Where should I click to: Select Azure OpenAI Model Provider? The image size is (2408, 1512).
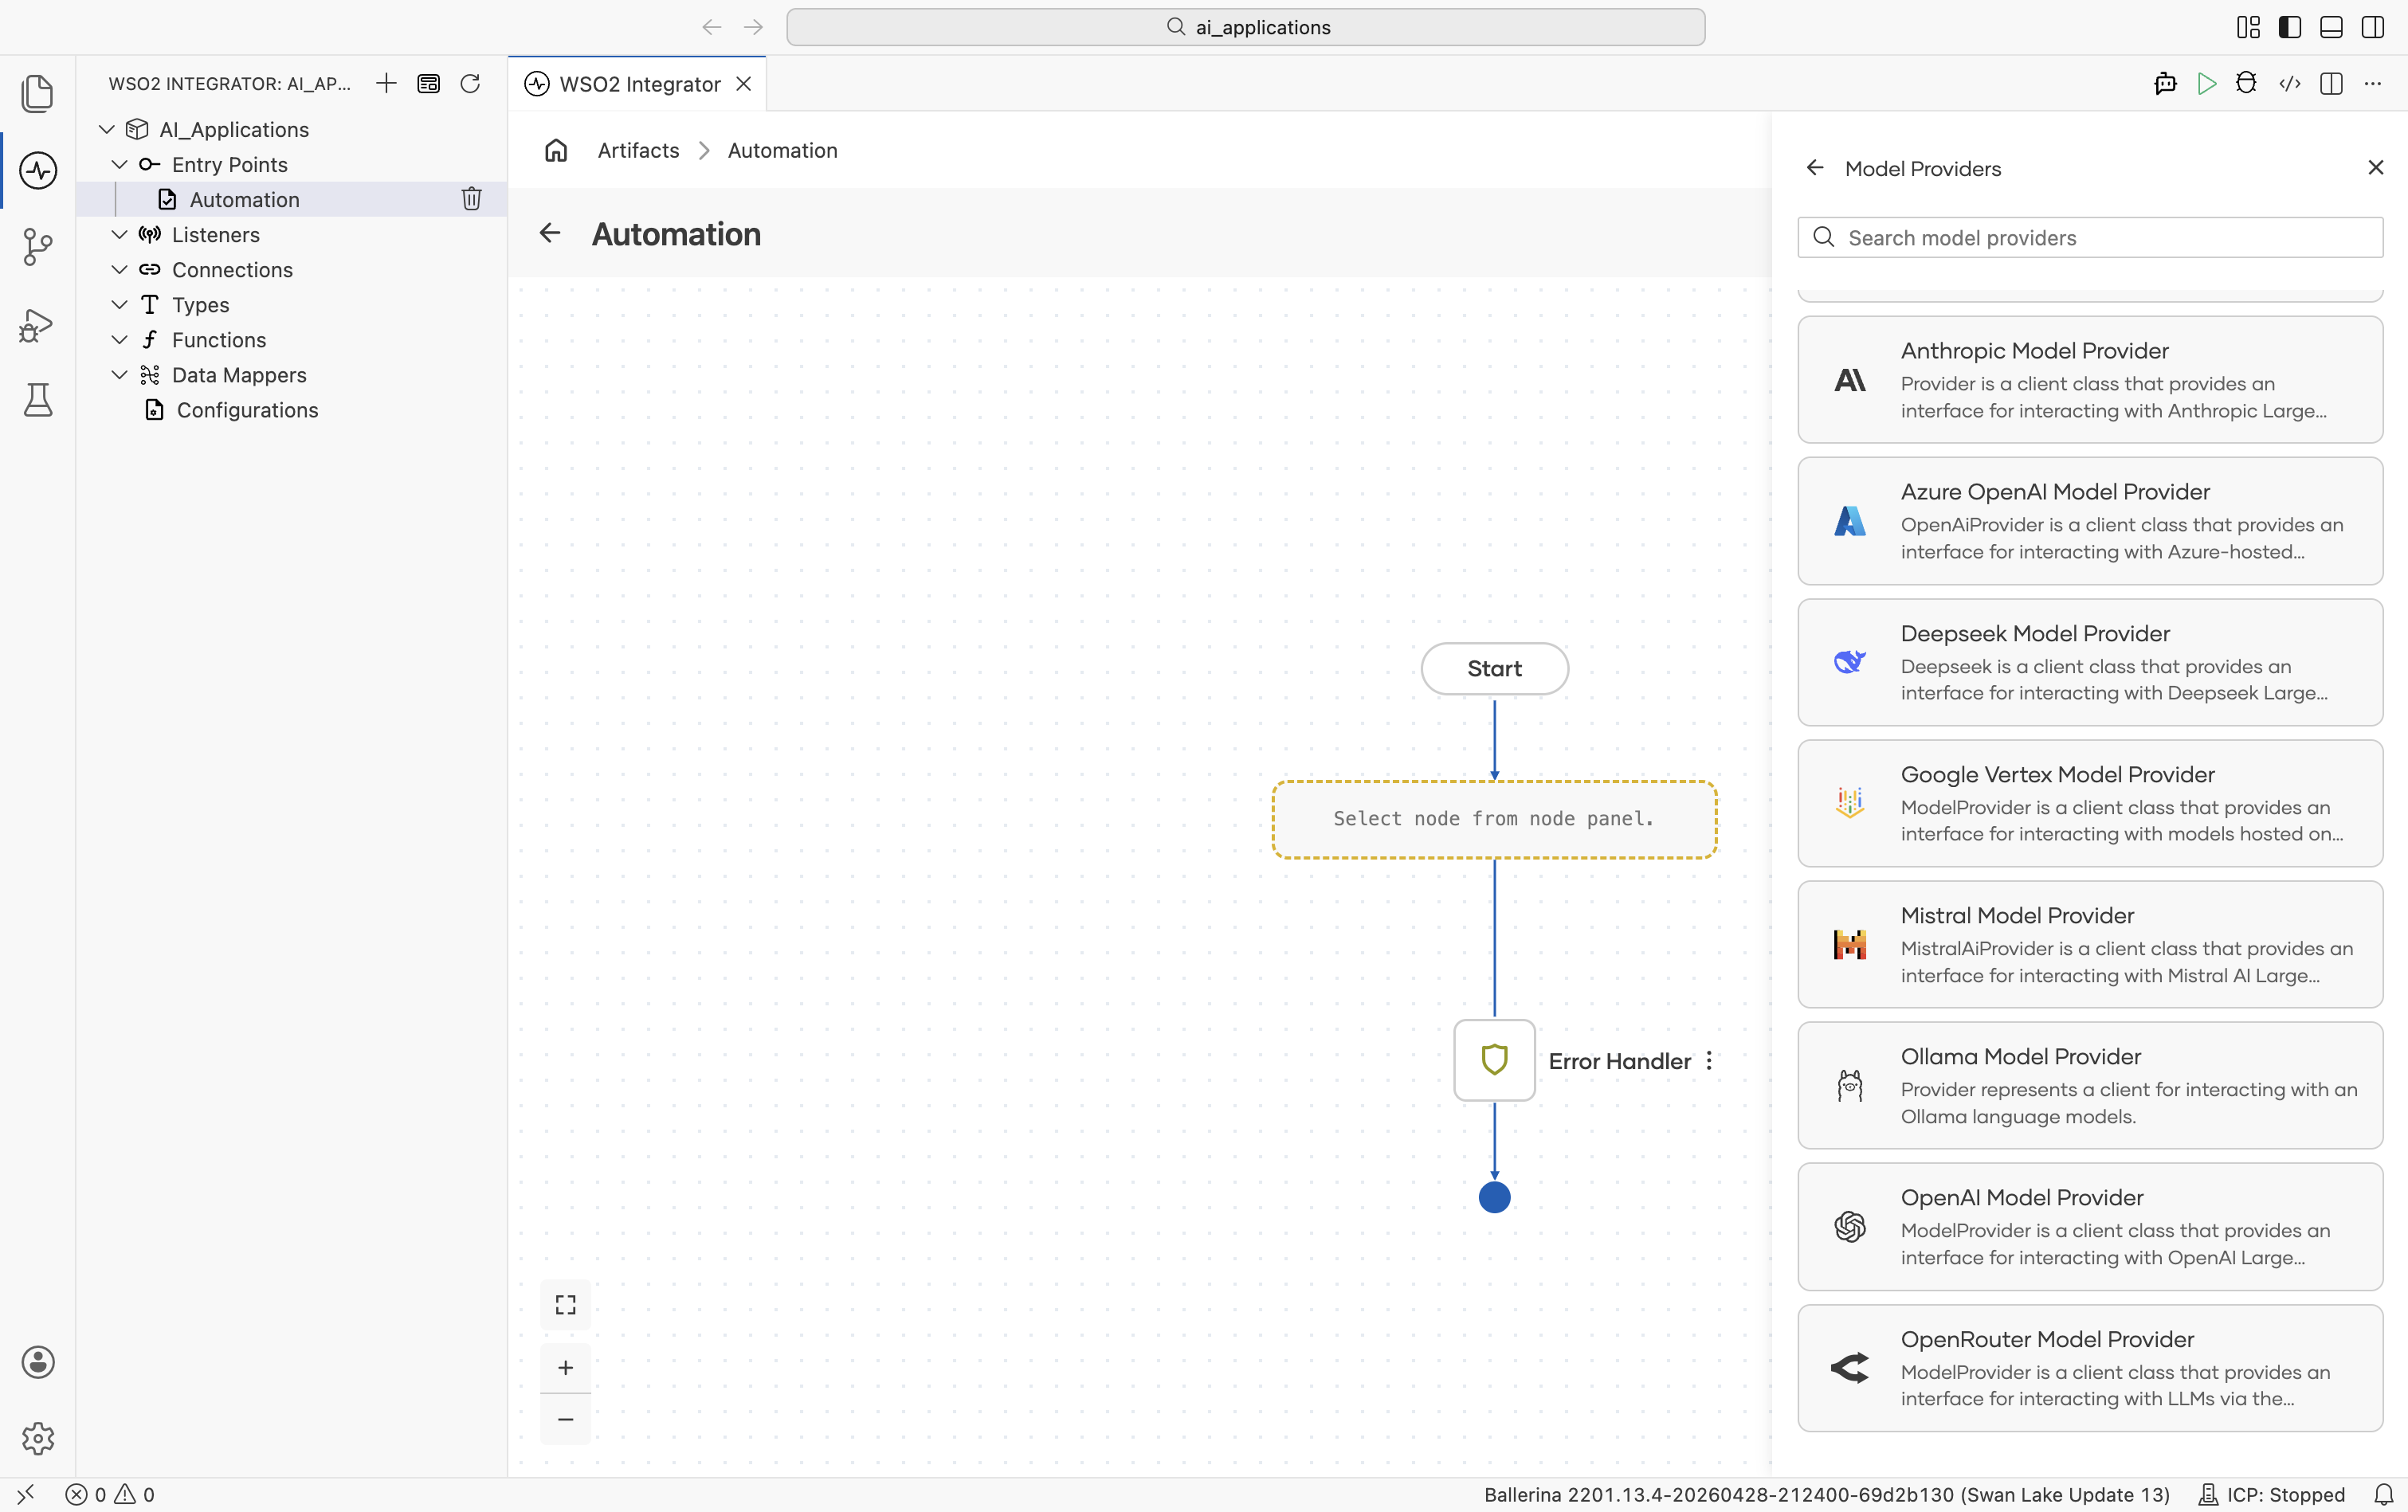point(2090,521)
